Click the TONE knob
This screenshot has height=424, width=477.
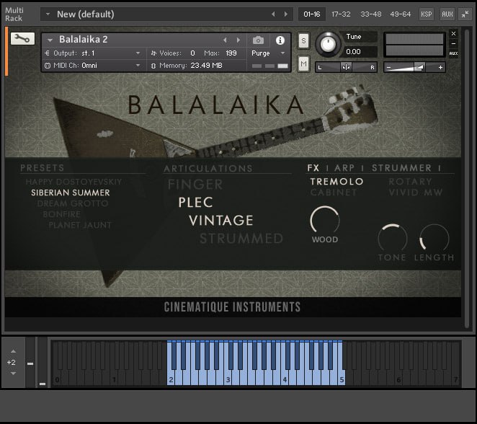tap(393, 239)
